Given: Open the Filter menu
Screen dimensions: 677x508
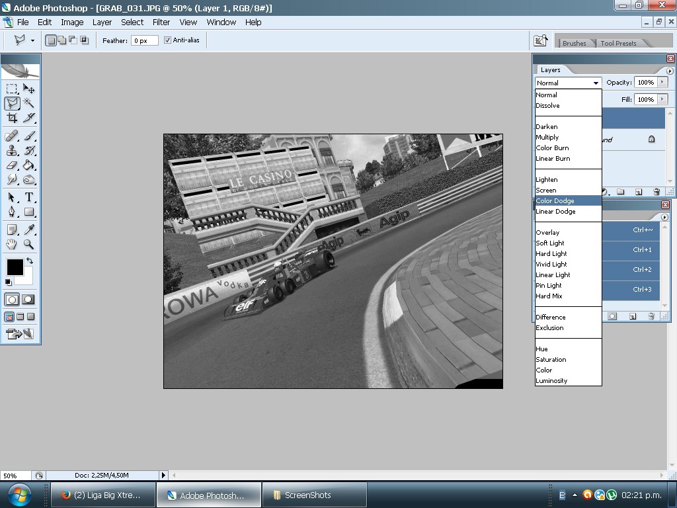Looking at the screenshot, I should pyautogui.click(x=161, y=22).
